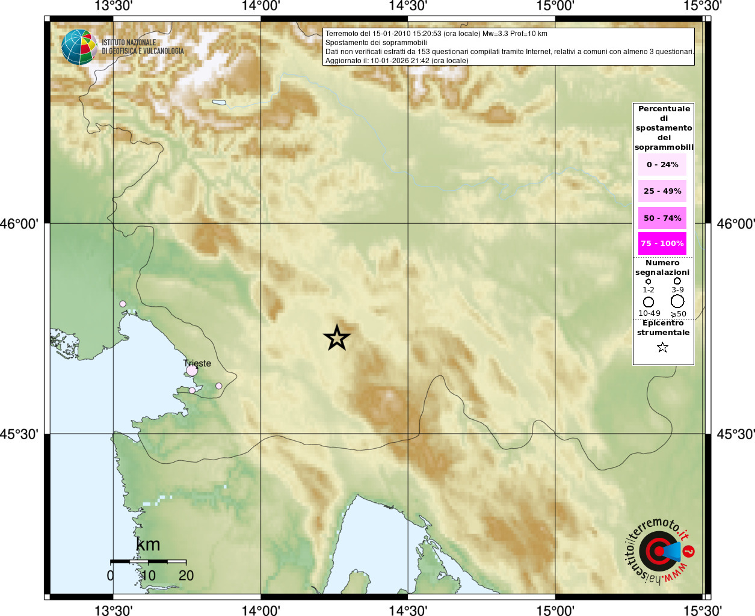Select the northwestern coastal circle marker

point(123,304)
